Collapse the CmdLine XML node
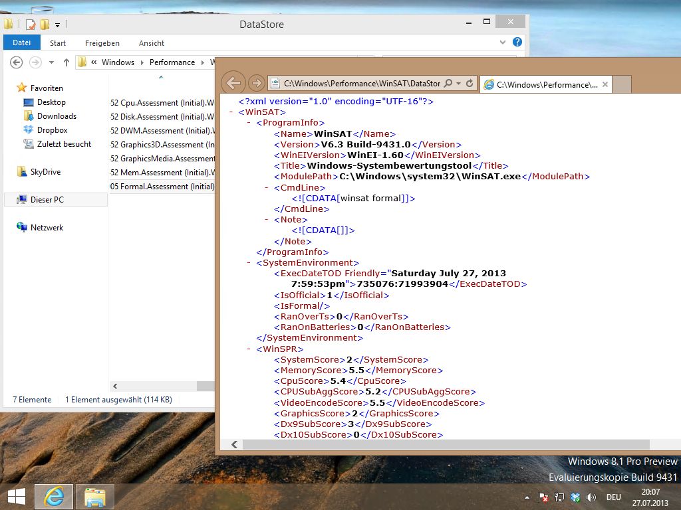Screen dimensions: 681x510 [x=266, y=187]
